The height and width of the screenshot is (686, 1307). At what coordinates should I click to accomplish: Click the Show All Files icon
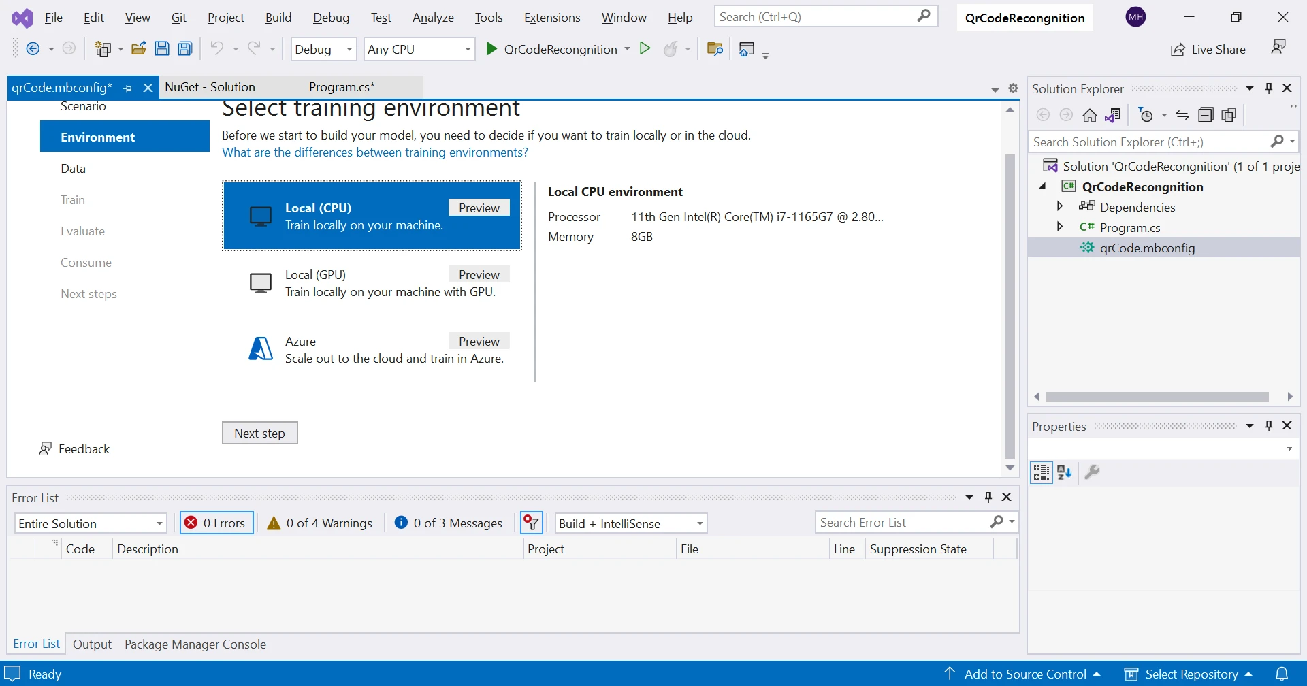pyautogui.click(x=1229, y=116)
